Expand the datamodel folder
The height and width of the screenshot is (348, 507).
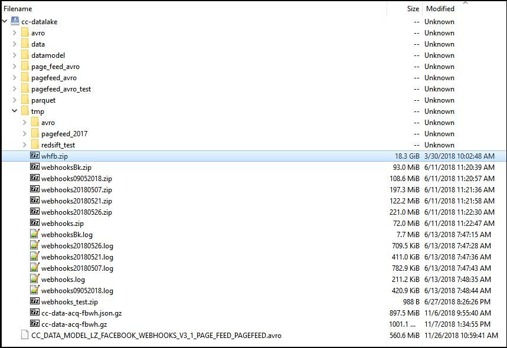pos(15,55)
